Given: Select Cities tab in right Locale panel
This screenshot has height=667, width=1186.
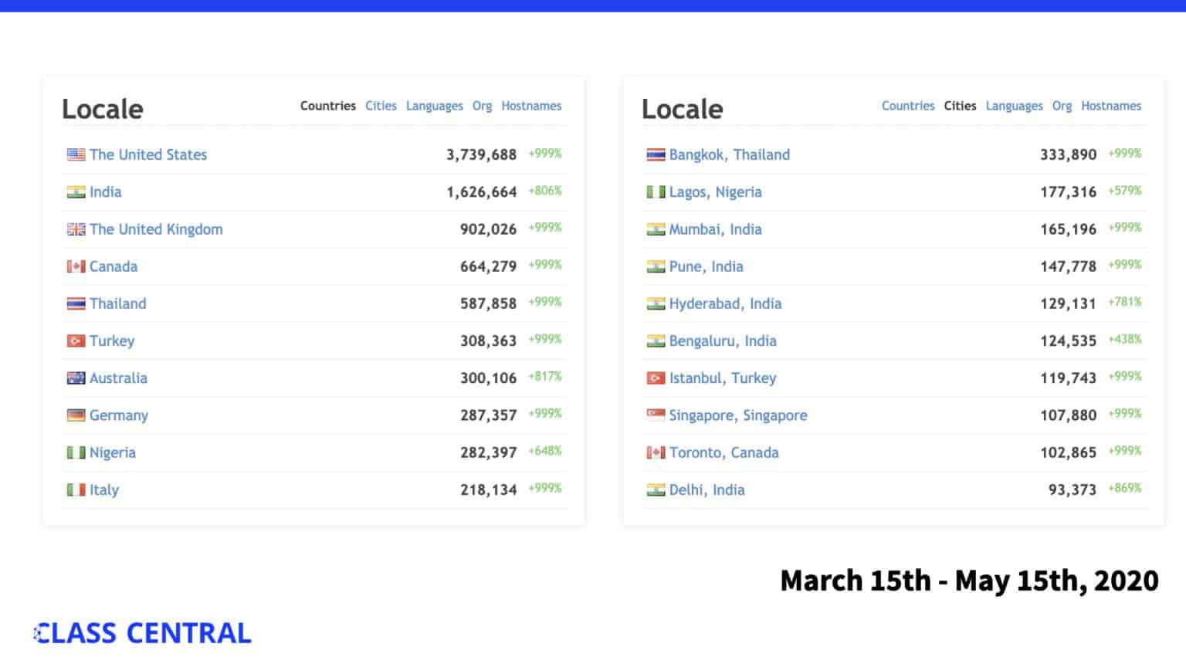Looking at the screenshot, I should point(960,106).
